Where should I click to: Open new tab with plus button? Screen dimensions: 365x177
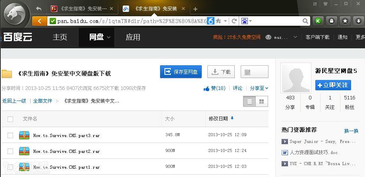[x=195, y=9]
